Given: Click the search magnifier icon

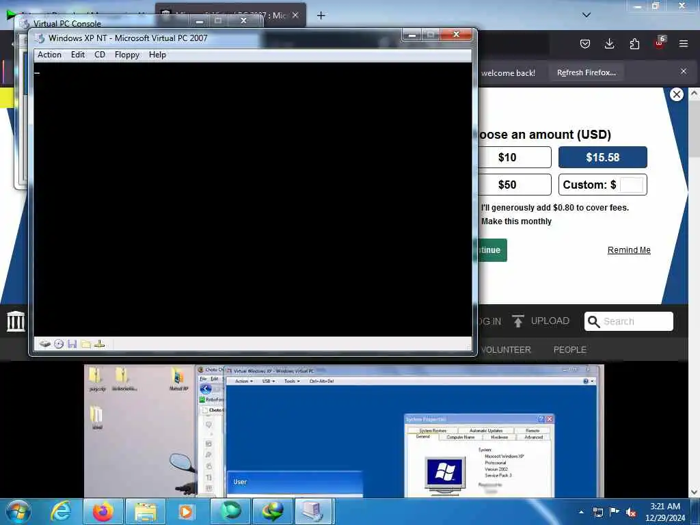Looking at the screenshot, I should 593,321.
